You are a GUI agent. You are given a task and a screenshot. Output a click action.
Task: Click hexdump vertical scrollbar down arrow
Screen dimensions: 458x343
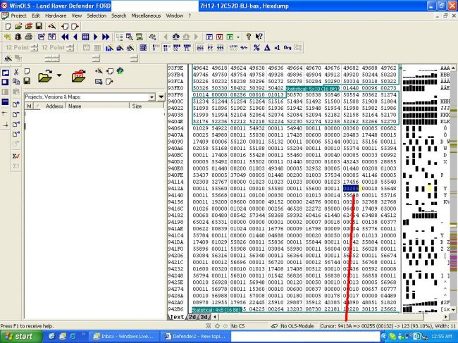point(453,309)
